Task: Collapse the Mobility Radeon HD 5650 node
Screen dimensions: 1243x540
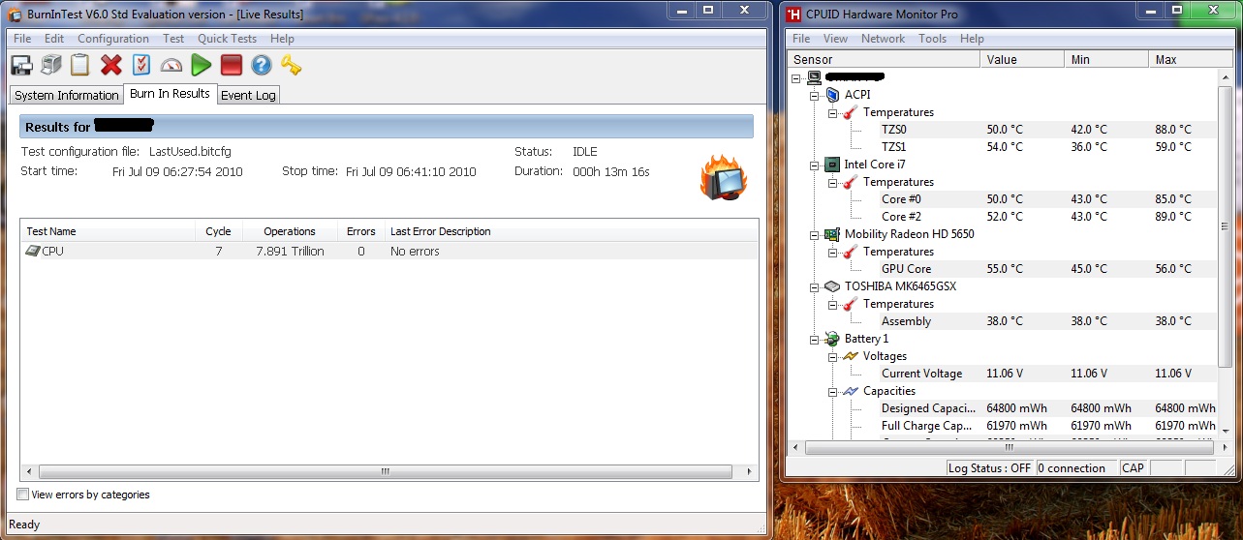Action: coord(815,234)
